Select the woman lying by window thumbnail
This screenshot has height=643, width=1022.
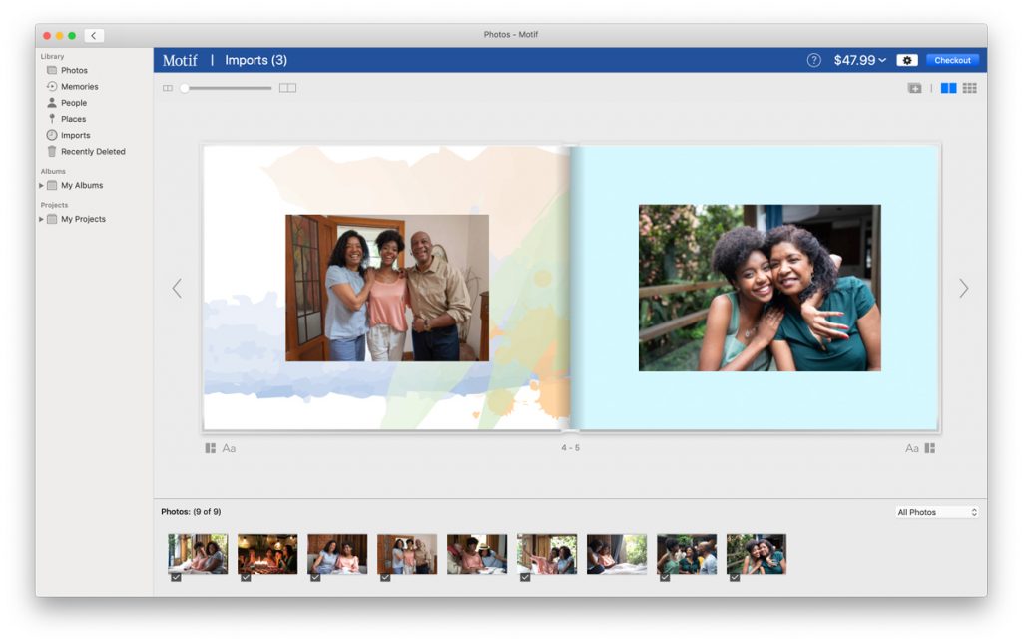coord(617,554)
